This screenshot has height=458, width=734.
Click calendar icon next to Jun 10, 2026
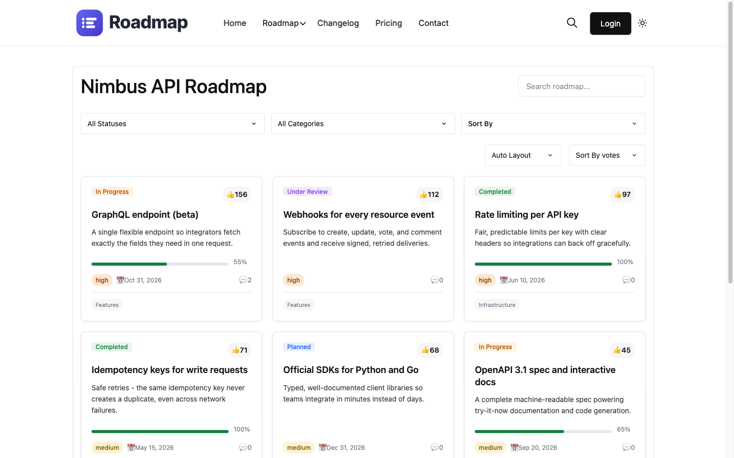click(x=504, y=280)
